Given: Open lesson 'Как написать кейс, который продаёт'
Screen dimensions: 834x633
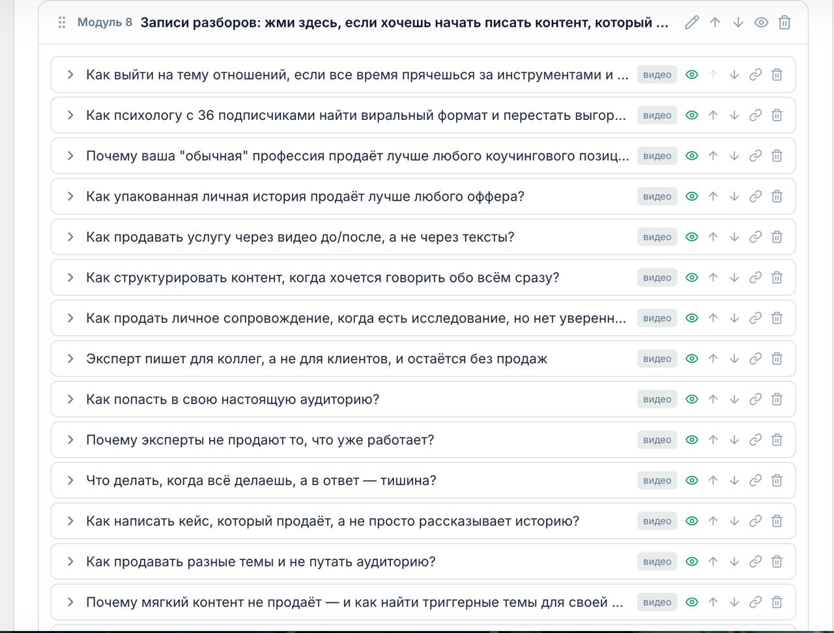Looking at the screenshot, I should tap(332, 521).
